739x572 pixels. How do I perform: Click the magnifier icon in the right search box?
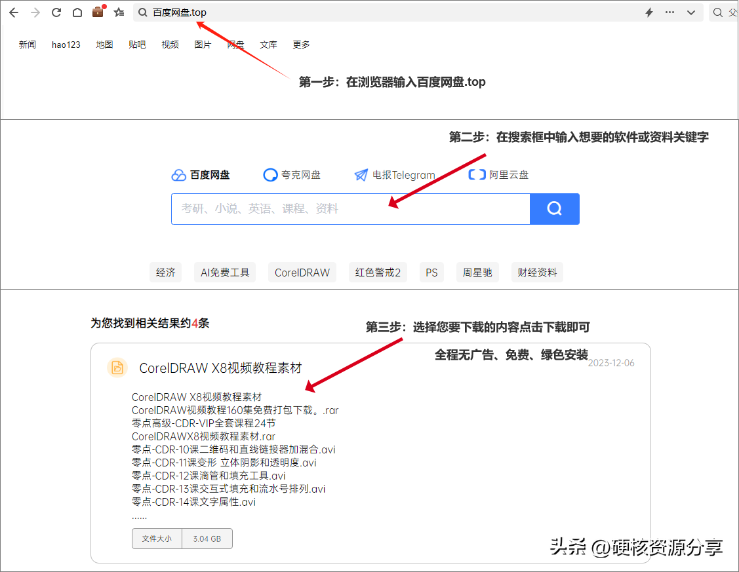(718, 12)
